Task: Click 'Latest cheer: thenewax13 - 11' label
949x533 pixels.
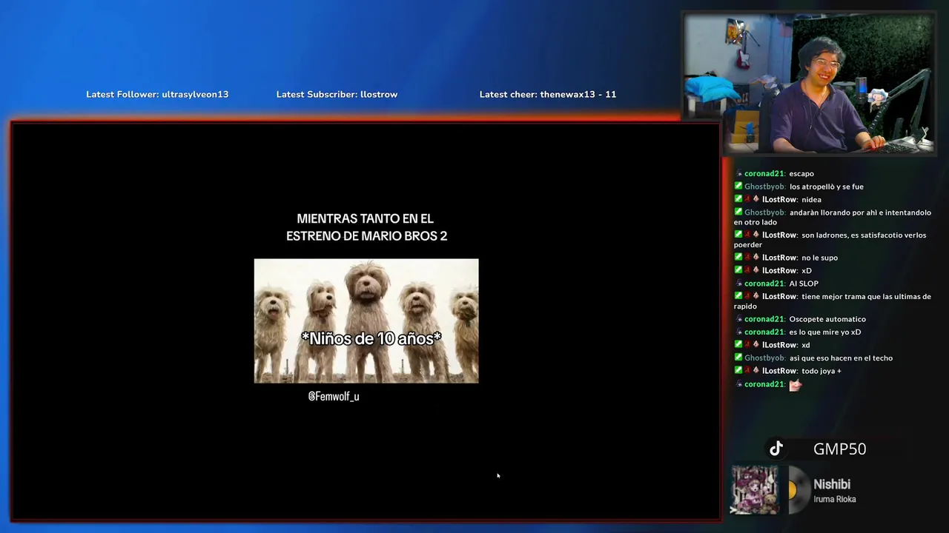Action: coord(548,94)
